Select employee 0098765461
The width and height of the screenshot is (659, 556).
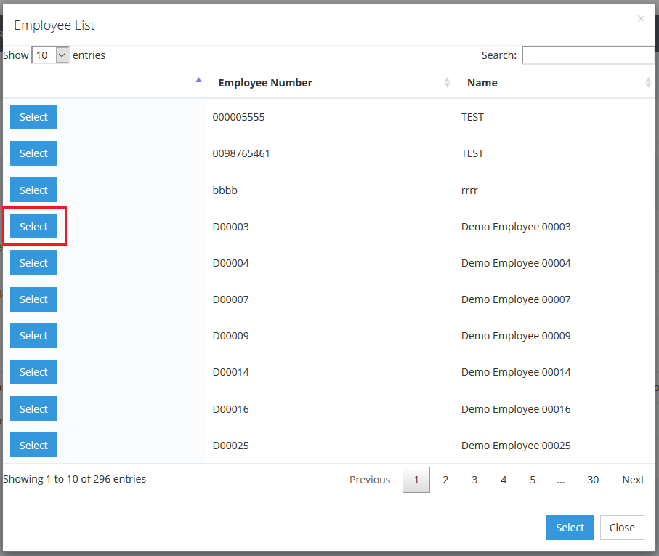coord(33,153)
